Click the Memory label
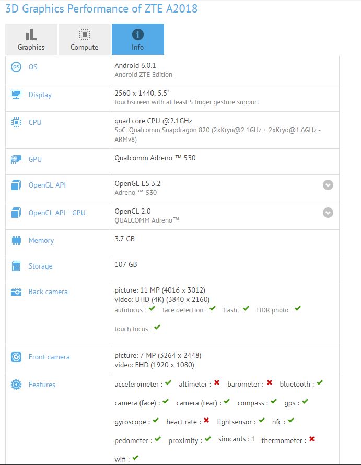This screenshot has width=361, height=465. point(41,240)
